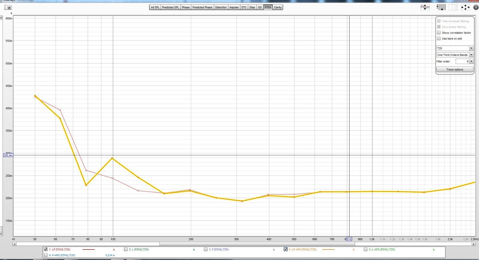Screen dimensions: 479x260
Task: Click the graph limits arrows icon
Action: pos(465,7)
